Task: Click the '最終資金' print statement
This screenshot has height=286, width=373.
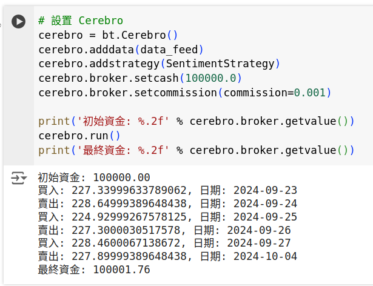Action: [x=197, y=150]
